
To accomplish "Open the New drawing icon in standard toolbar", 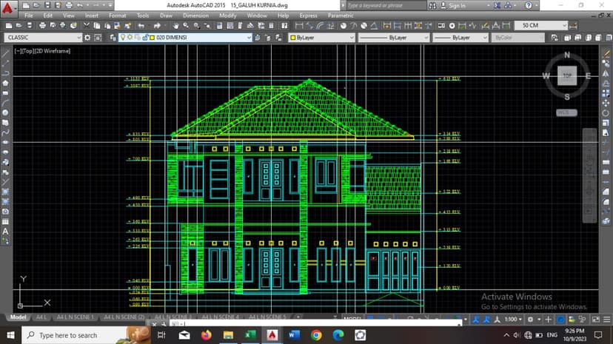I will (9, 26).
